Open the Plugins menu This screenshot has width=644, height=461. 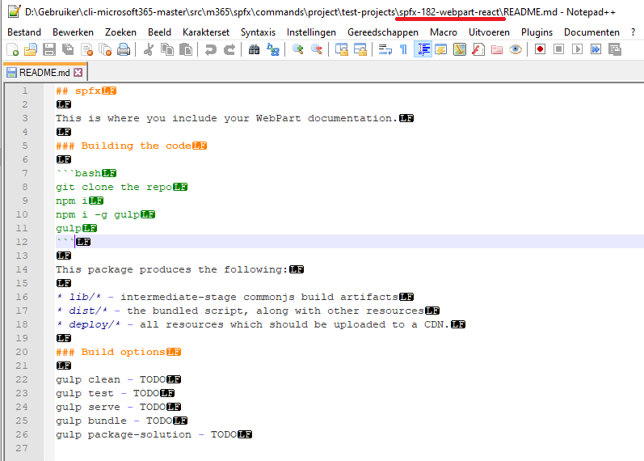tap(537, 32)
